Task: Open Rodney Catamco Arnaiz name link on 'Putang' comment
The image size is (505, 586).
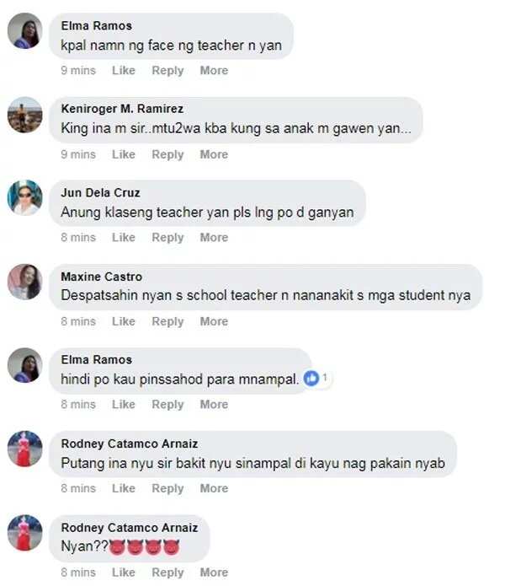Action: [x=130, y=444]
